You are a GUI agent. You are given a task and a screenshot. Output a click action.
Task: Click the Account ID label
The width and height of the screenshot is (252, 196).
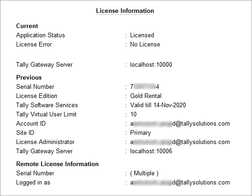coord(31,124)
